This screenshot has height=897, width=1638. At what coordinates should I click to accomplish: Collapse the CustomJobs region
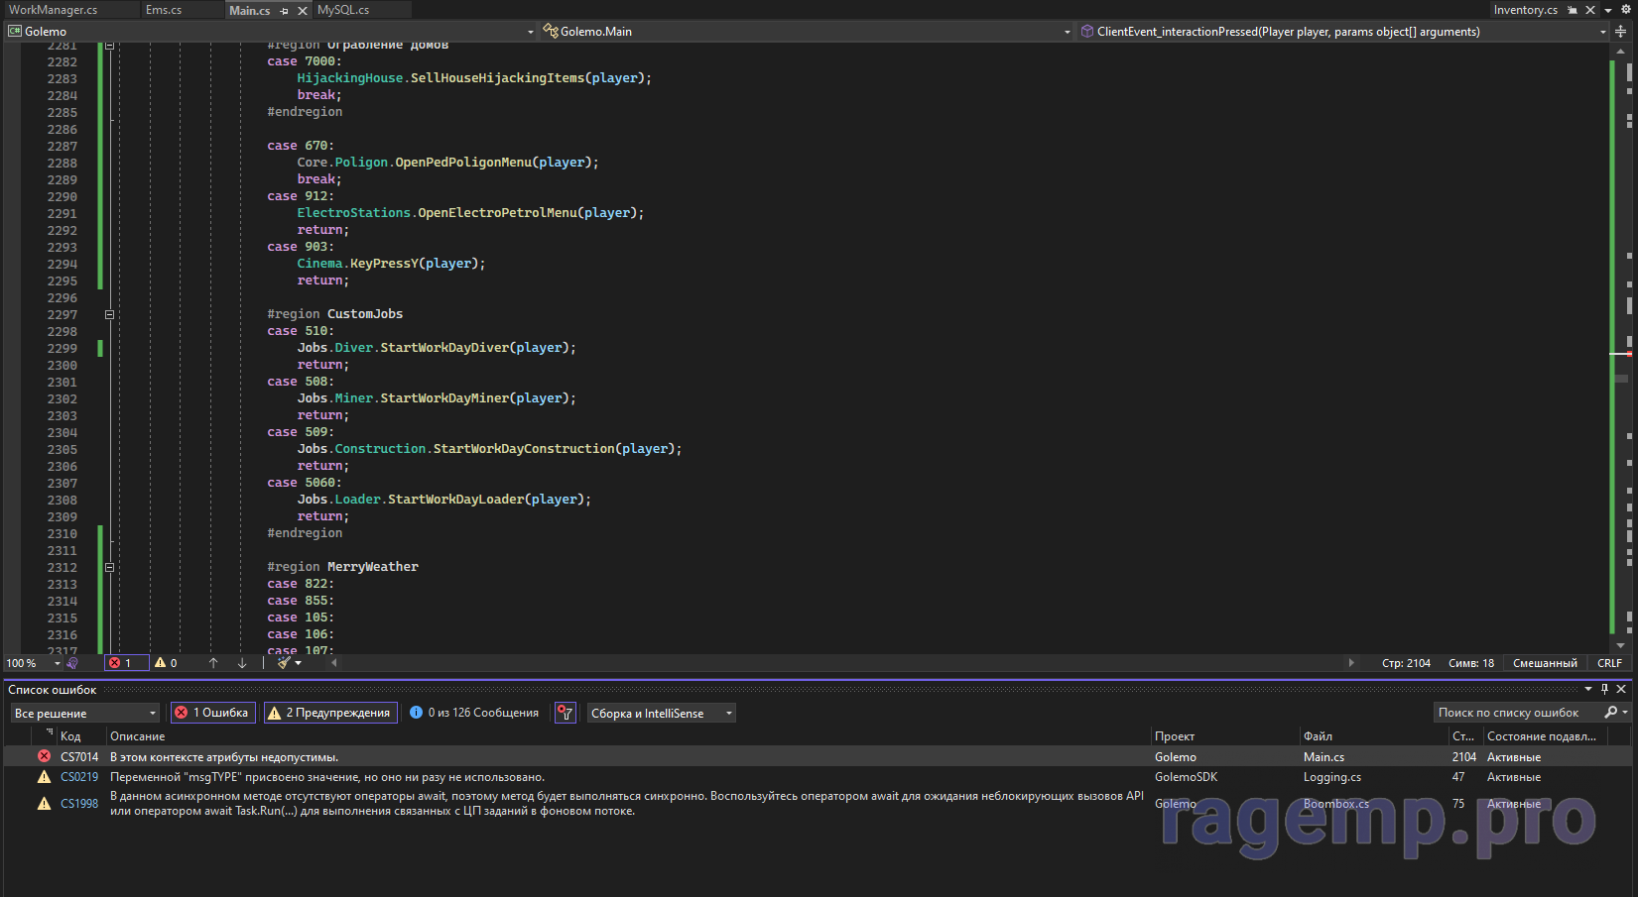[109, 314]
